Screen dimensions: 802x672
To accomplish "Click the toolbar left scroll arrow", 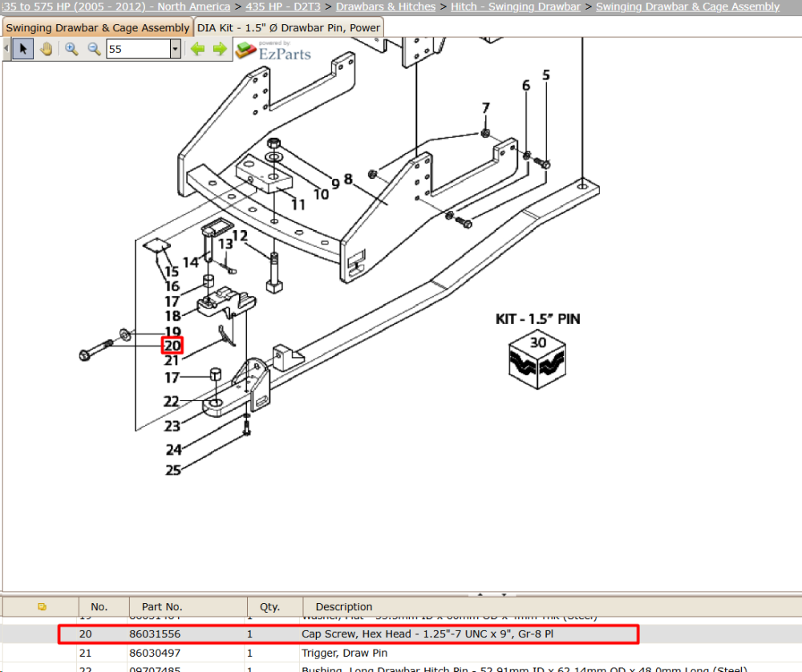I will click(6, 49).
